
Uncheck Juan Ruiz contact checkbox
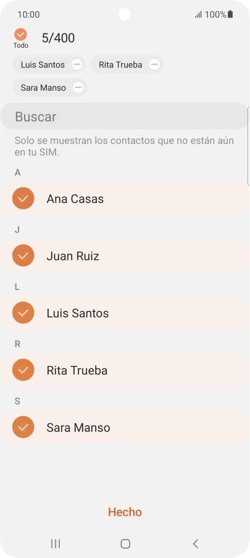point(23,255)
